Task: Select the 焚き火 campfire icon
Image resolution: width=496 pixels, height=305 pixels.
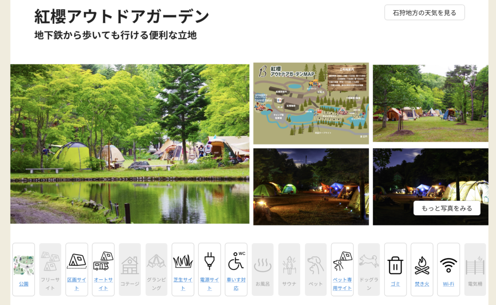Action: coord(422,265)
